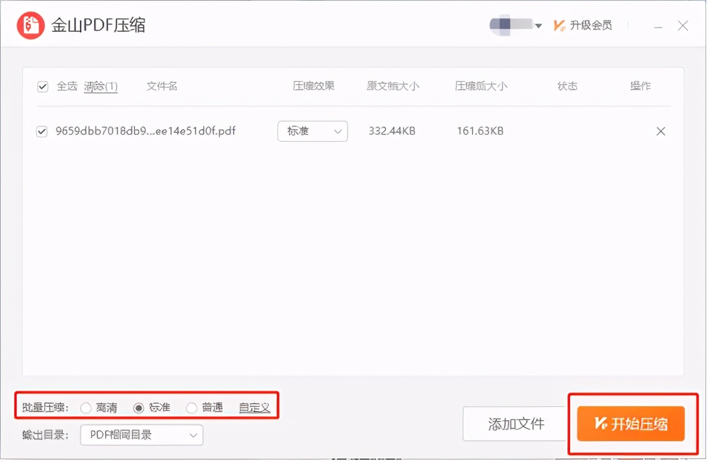The image size is (708, 461).
Task: Click 升级会员 upgrade membership link
Action: pos(583,26)
